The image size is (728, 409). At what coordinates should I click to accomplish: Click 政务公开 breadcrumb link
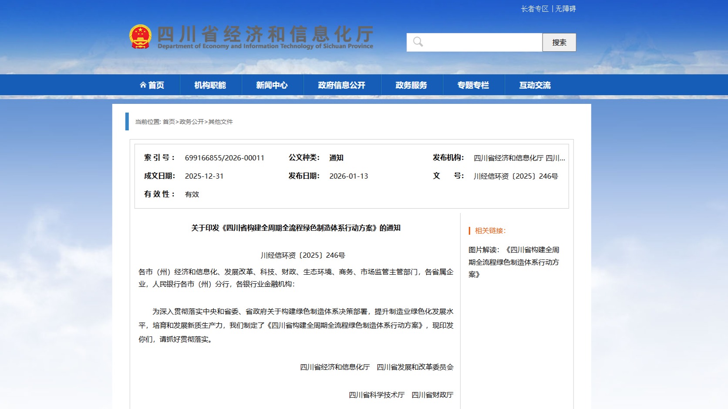tap(192, 122)
